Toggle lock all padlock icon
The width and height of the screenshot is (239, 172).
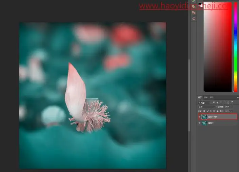point(218,111)
